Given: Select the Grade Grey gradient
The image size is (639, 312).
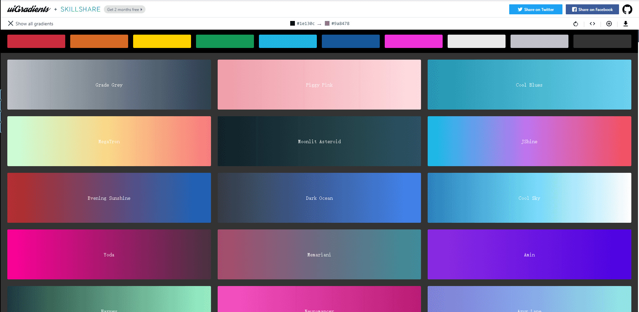Looking at the screenshot, I should click(109, 85).
